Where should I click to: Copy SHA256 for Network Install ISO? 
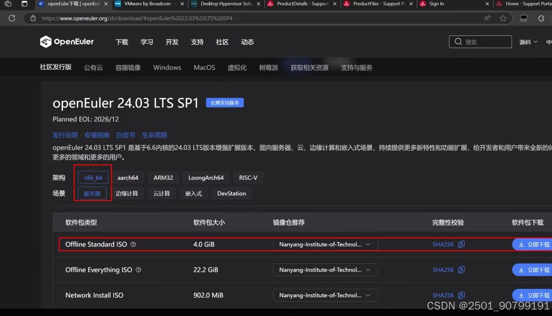pyautogui.click(x=461, y=295)
